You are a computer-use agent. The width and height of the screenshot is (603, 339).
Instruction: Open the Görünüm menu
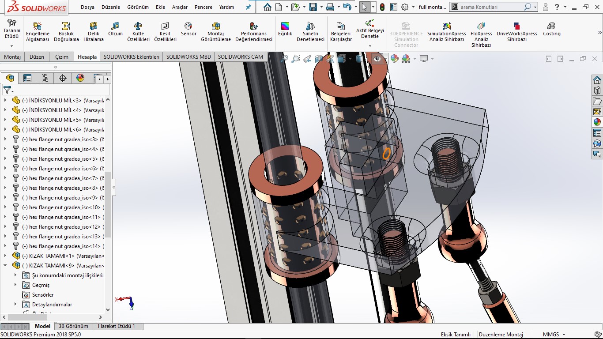[x=138, y=7]
